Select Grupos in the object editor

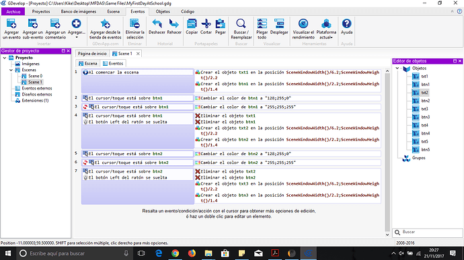pyautogui.click(x=418, y=158)
